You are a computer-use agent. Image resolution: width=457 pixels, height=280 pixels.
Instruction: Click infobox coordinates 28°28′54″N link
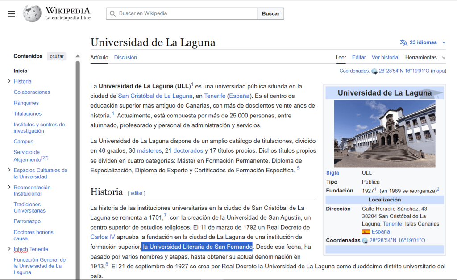397,241
